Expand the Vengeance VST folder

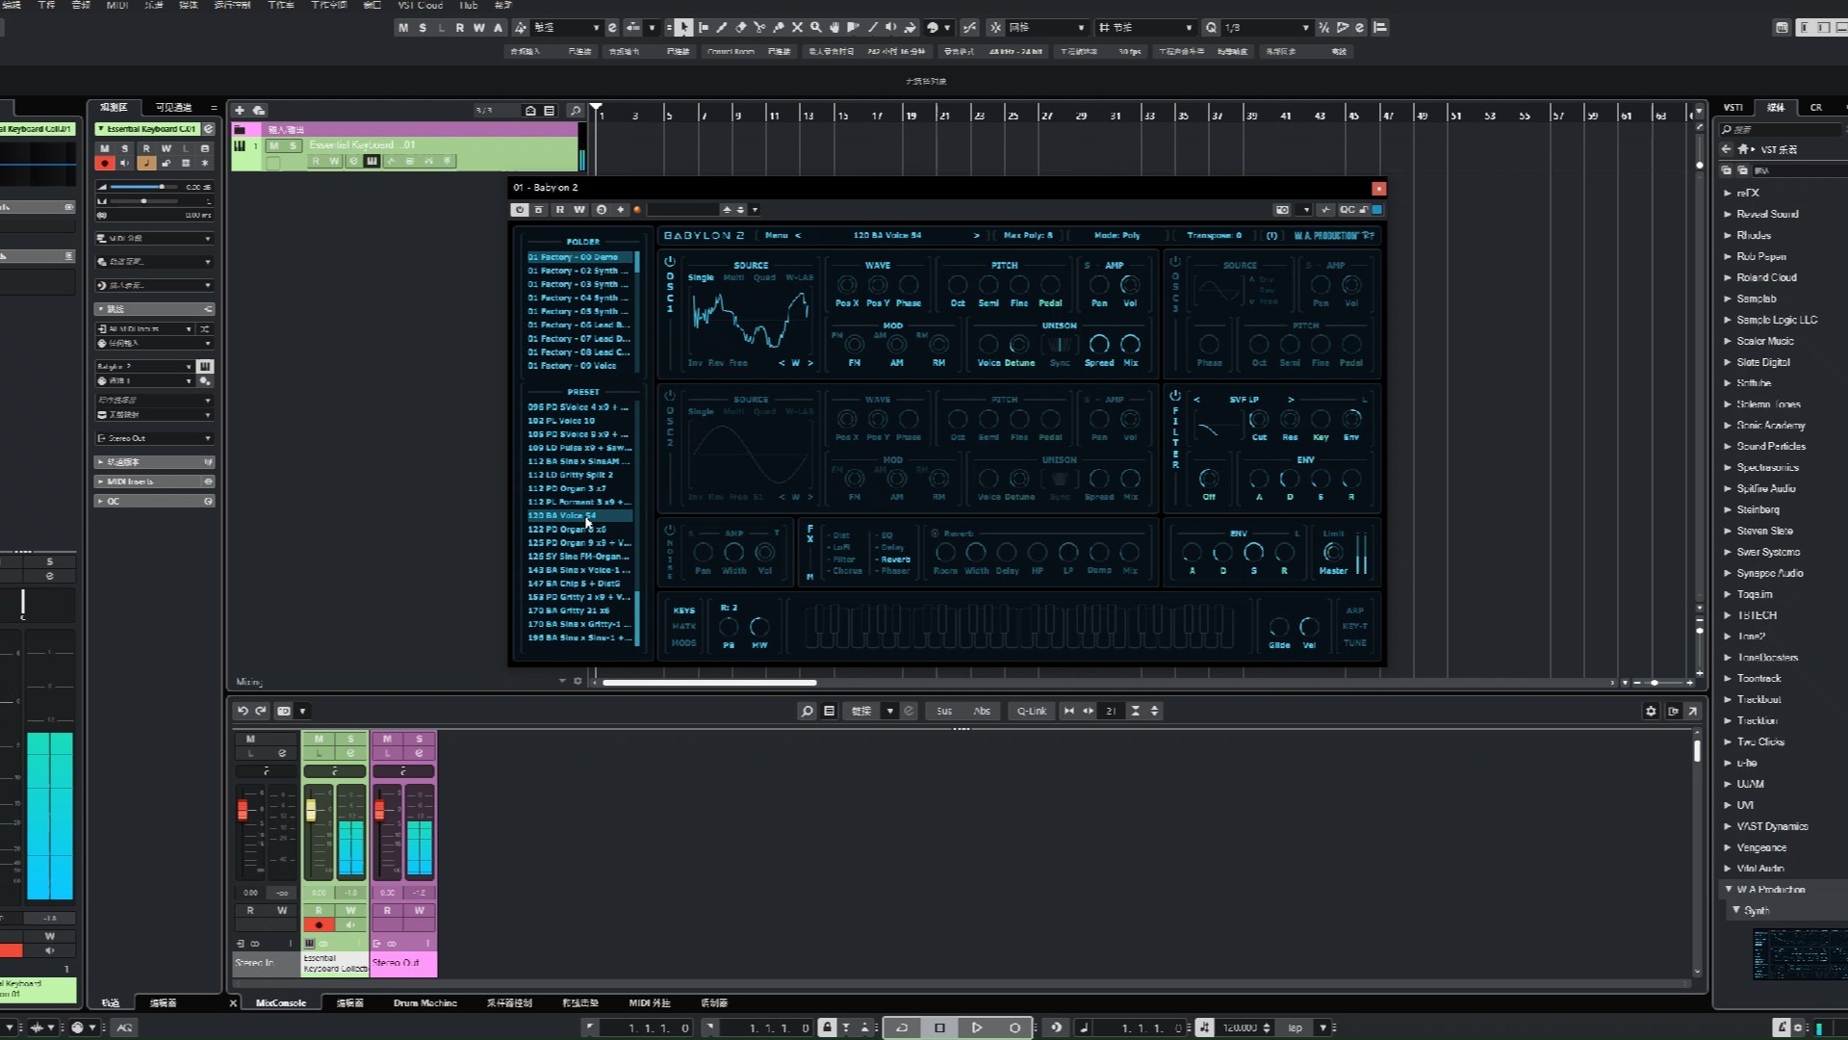(1728, 847)
